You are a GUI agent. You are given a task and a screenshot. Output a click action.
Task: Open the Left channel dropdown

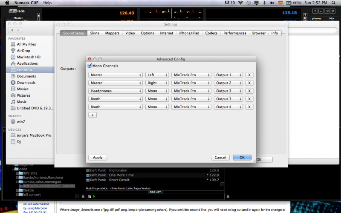click(157, 75)
